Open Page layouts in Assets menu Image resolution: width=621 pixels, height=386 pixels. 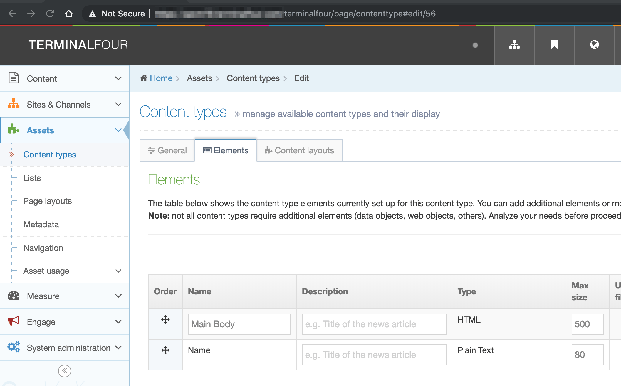point(47,201)
